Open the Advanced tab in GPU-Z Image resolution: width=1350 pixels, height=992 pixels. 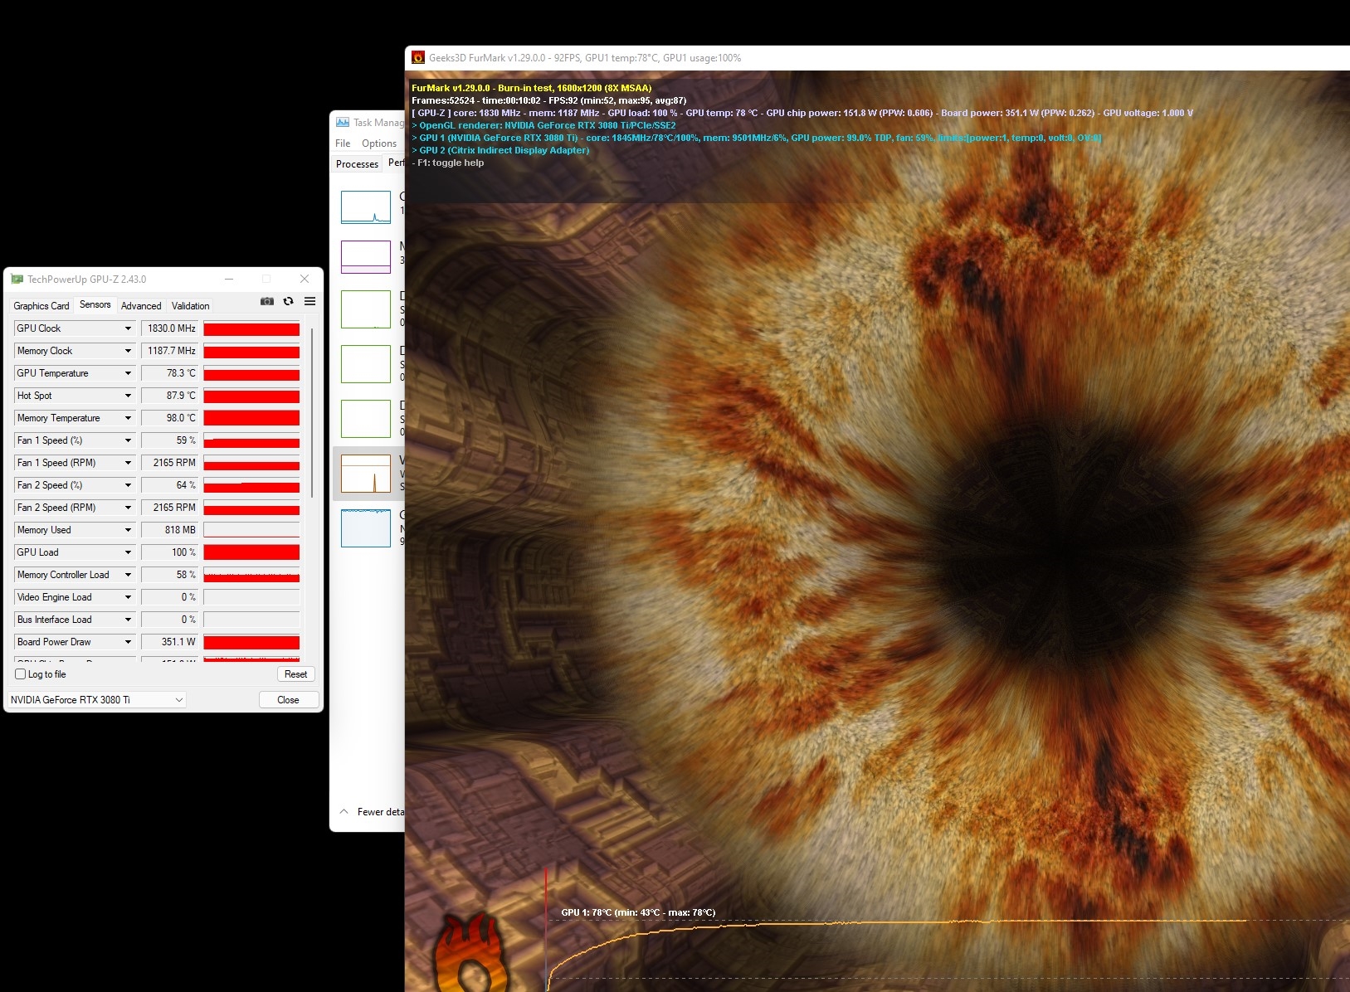click(x=141, y=306)
